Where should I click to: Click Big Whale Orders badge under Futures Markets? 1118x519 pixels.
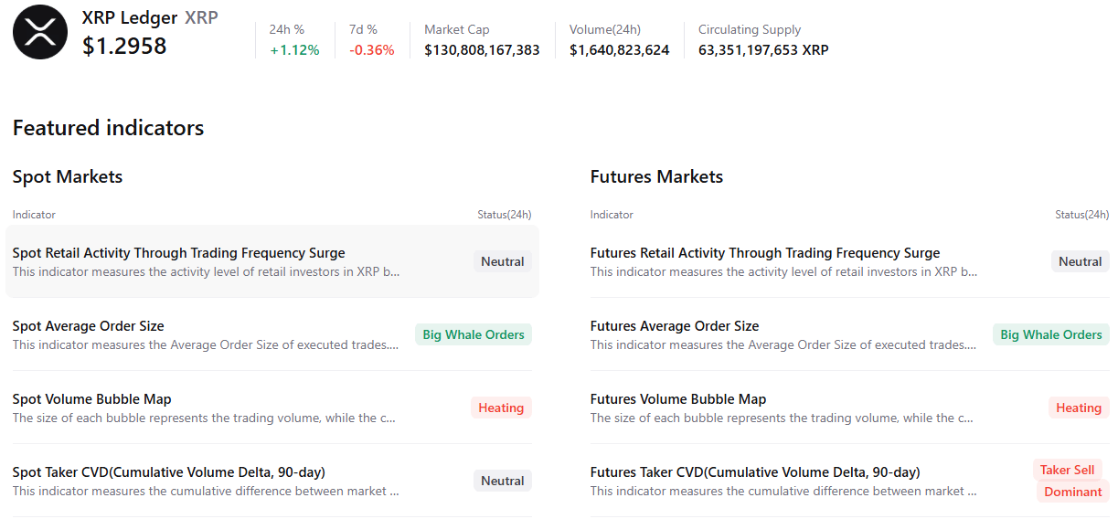click(1051, 334)
